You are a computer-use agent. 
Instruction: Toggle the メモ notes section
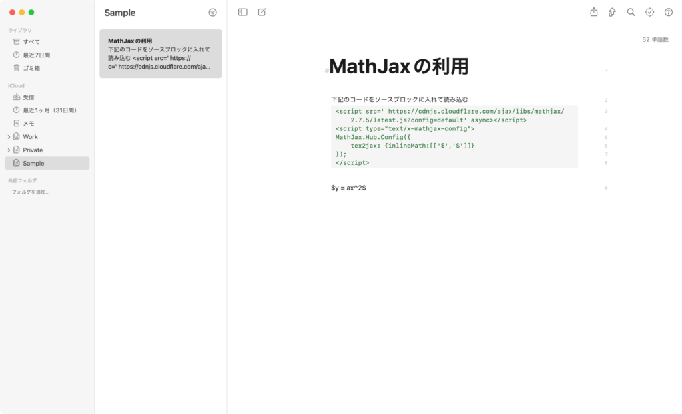click(27, 123)
